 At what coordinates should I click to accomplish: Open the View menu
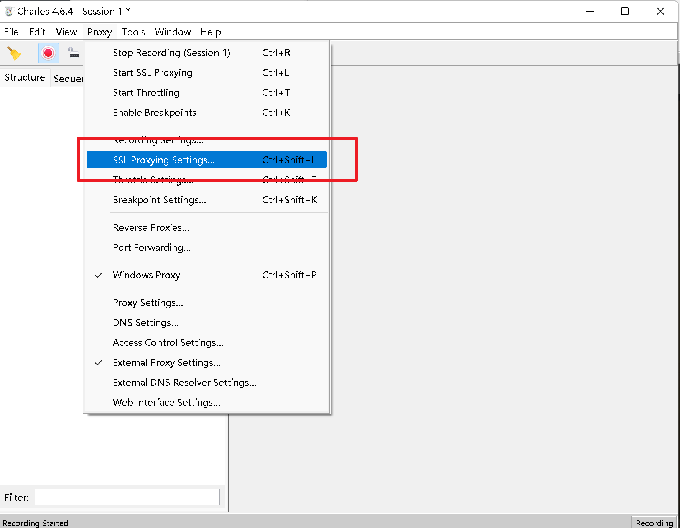tap(66, 32)
